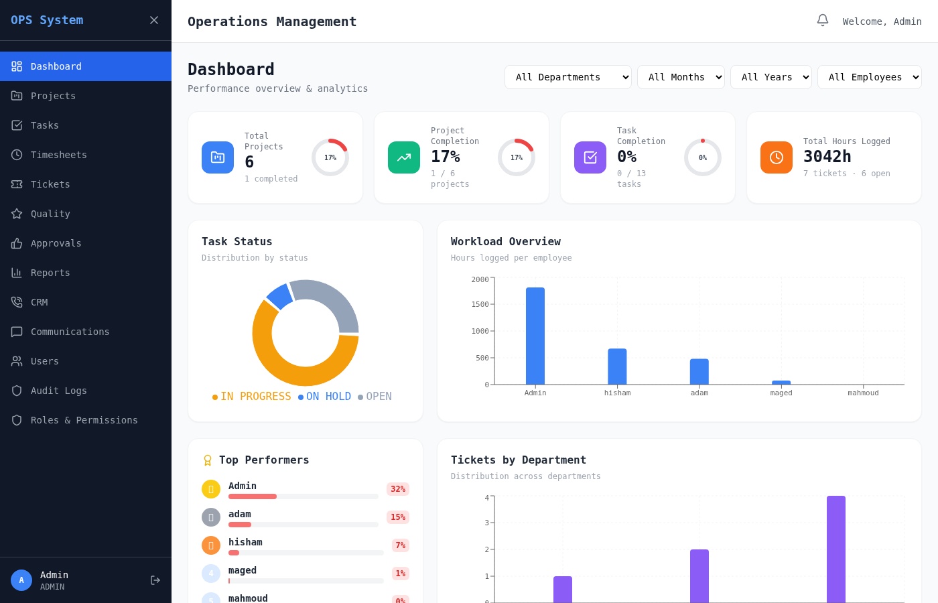Click the Admin avatar in sidebar footer
This screenshot has width=938, height=603.
tap(21, 580)
